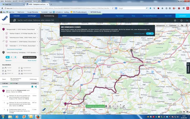Click the street view pedestrian icon on map

110,106
